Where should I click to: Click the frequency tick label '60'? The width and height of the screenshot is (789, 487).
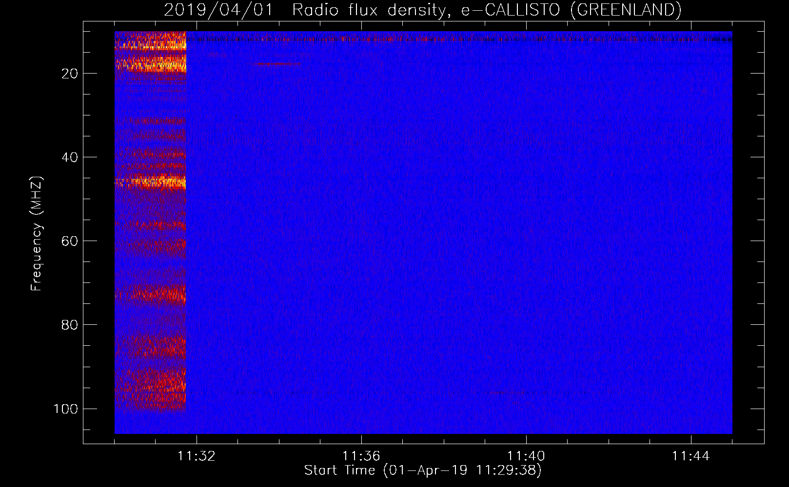tap(70, 241)
